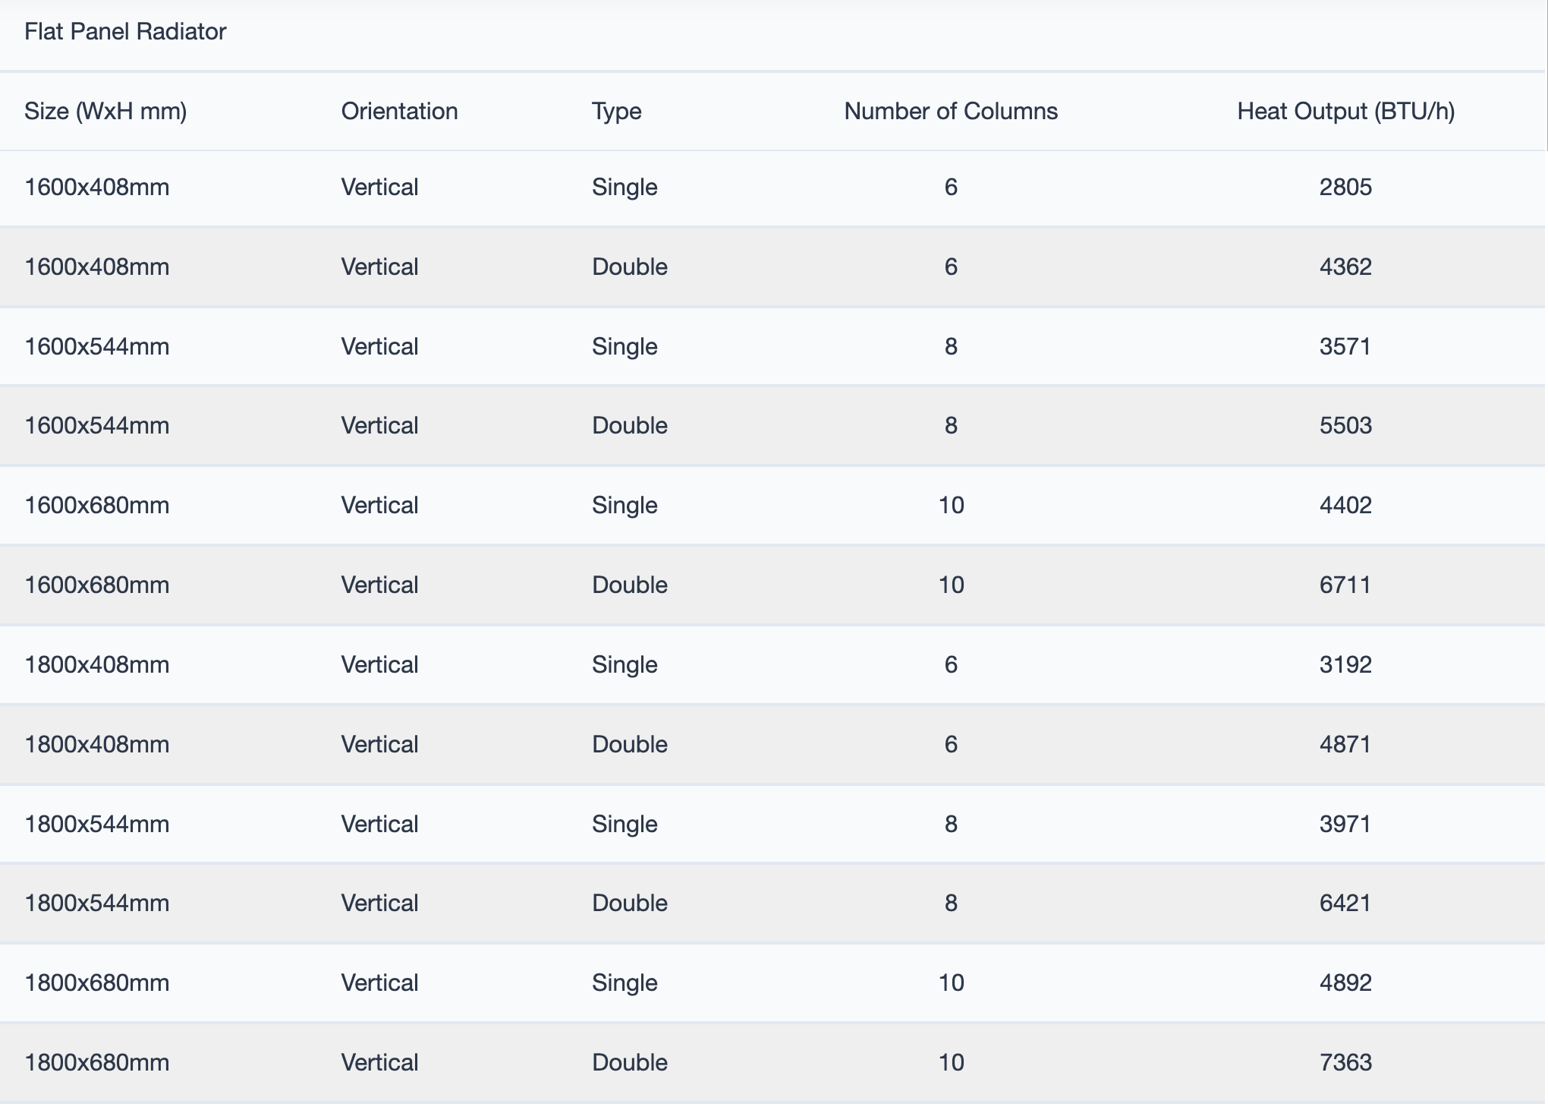Image resolution: width=1548 pixels, height=1107 pixels.
Task: Click the Flat Panel Radiator table title
Action: tap(125, 32)
